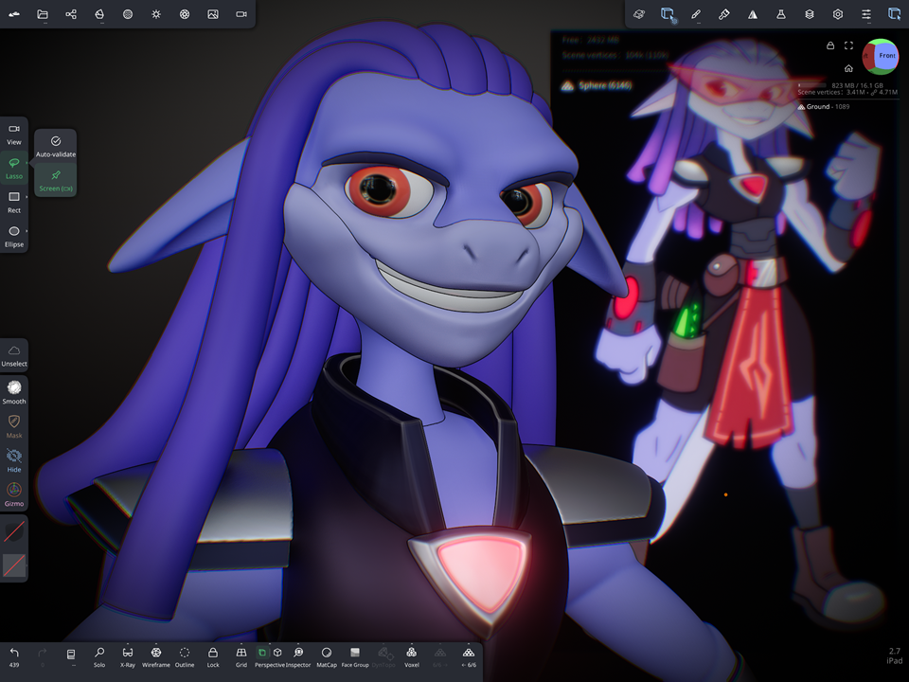Open the Symmetry triangle menu
909x682 pixels.
(x=753, y=14)
